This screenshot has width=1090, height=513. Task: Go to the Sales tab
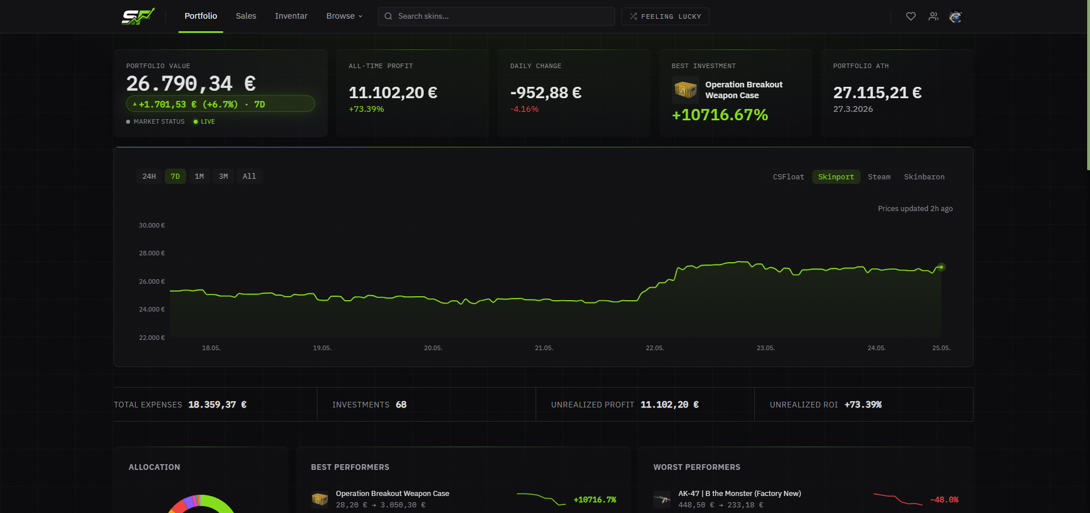pyautogui.click(x=246, y=16)
